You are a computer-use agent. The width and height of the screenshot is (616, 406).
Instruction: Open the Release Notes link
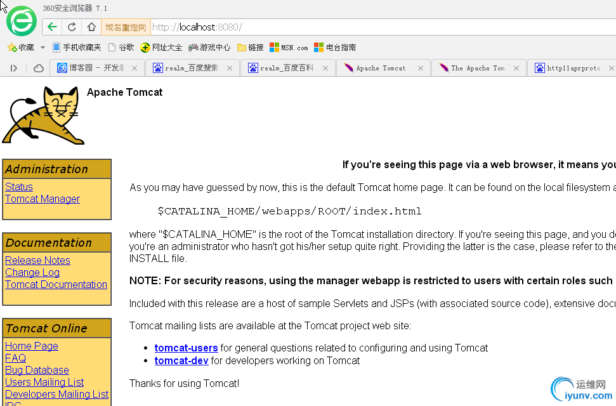(37, 260)
